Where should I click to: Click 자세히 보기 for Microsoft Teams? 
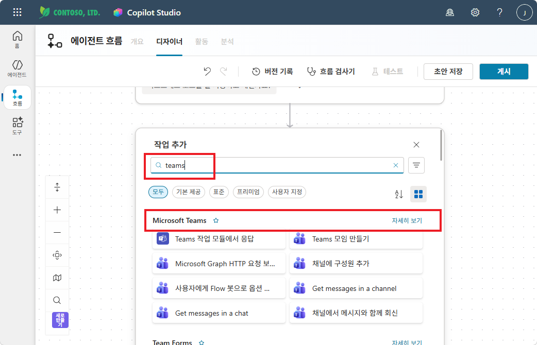(x=407, y=220)
